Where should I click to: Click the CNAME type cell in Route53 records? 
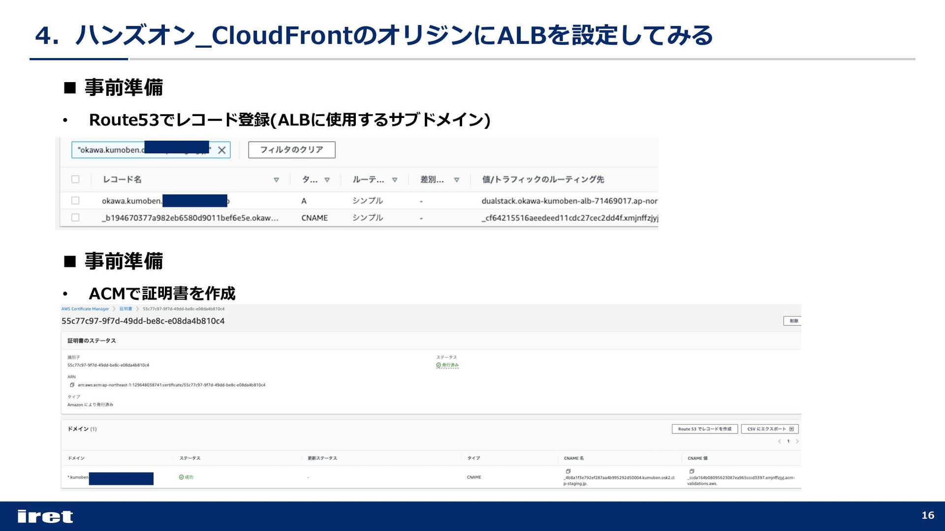pos(315,218)
